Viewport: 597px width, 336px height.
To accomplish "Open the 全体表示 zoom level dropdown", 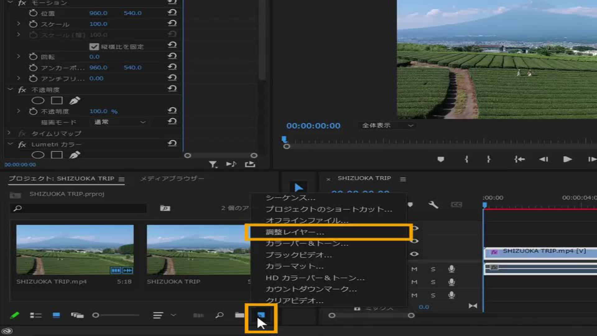I will pyautogui.click(x=387, y=125).
